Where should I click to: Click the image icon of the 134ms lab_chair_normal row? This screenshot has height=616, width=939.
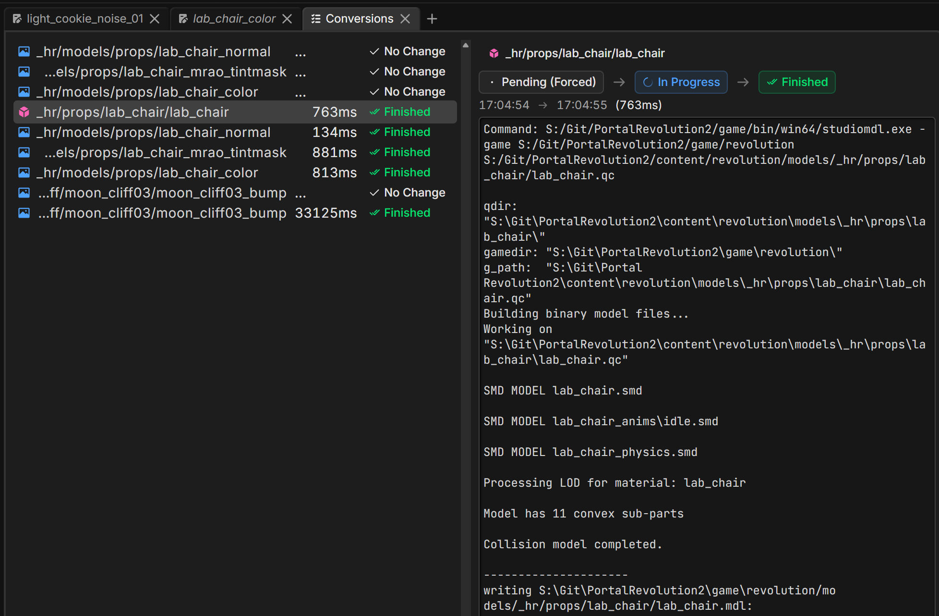pos(24,132)
